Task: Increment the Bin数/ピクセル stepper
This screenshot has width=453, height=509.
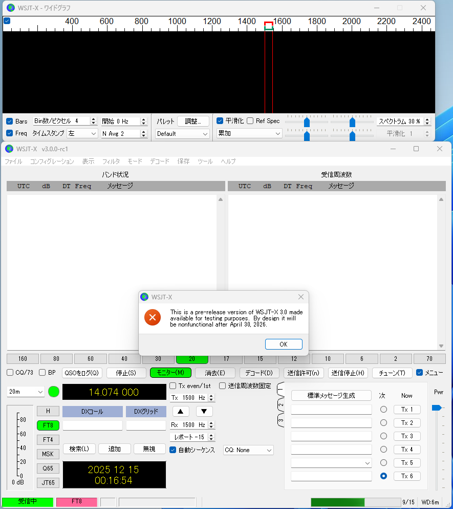Action: tap(94, 119)
